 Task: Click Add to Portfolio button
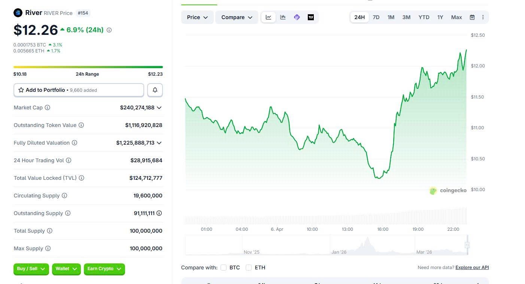tap(79, 90)
